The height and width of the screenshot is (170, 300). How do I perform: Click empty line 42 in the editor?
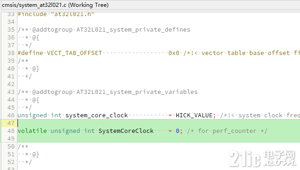pos(158,84)
